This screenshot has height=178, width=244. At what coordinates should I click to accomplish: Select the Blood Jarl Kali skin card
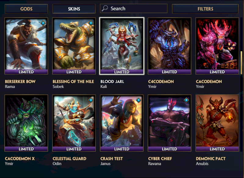pos(122,46)
